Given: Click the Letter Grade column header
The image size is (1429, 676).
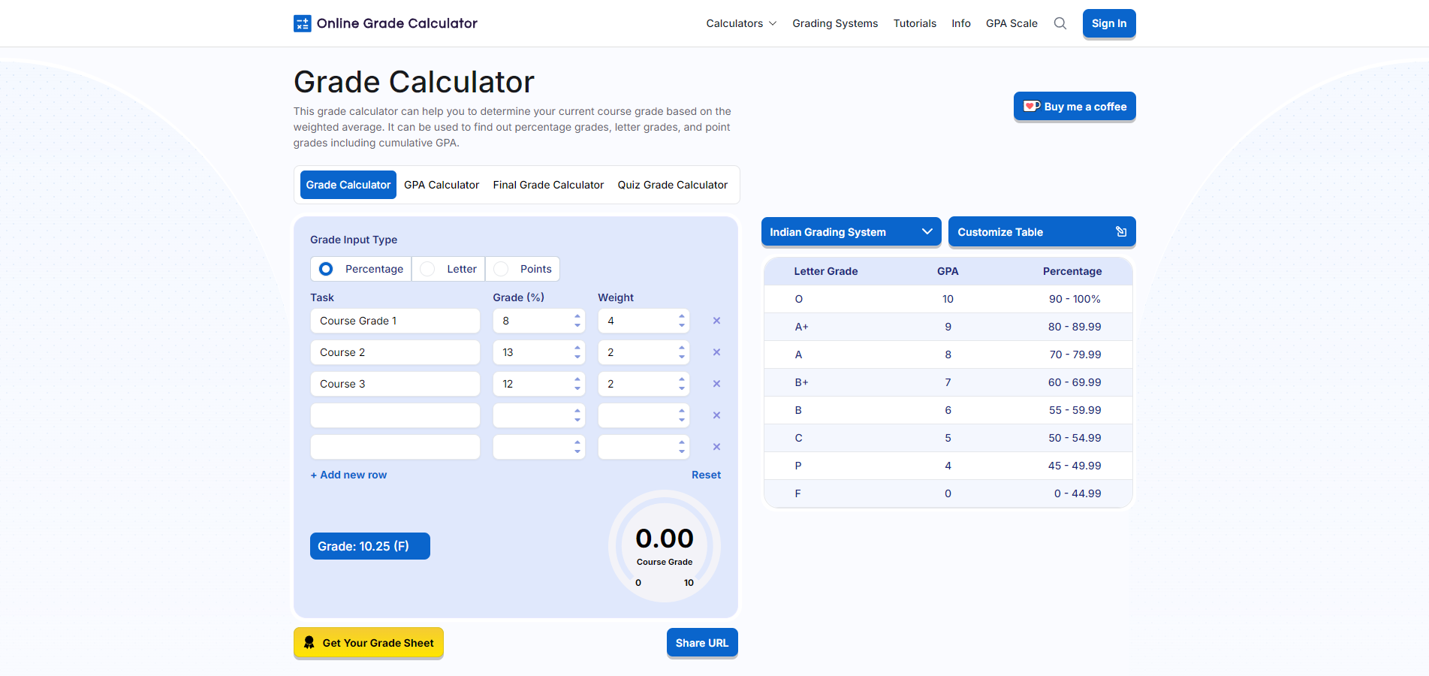Looking at the screenshot, I should click(x=826, y=271).
